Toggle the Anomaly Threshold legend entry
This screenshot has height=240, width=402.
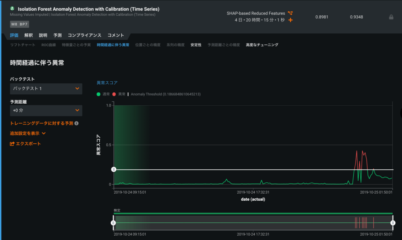click(x=165, y=94)
